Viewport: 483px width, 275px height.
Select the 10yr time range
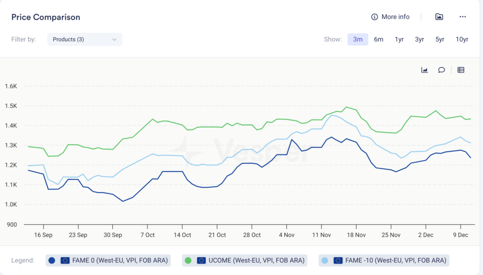click(462, 40)
